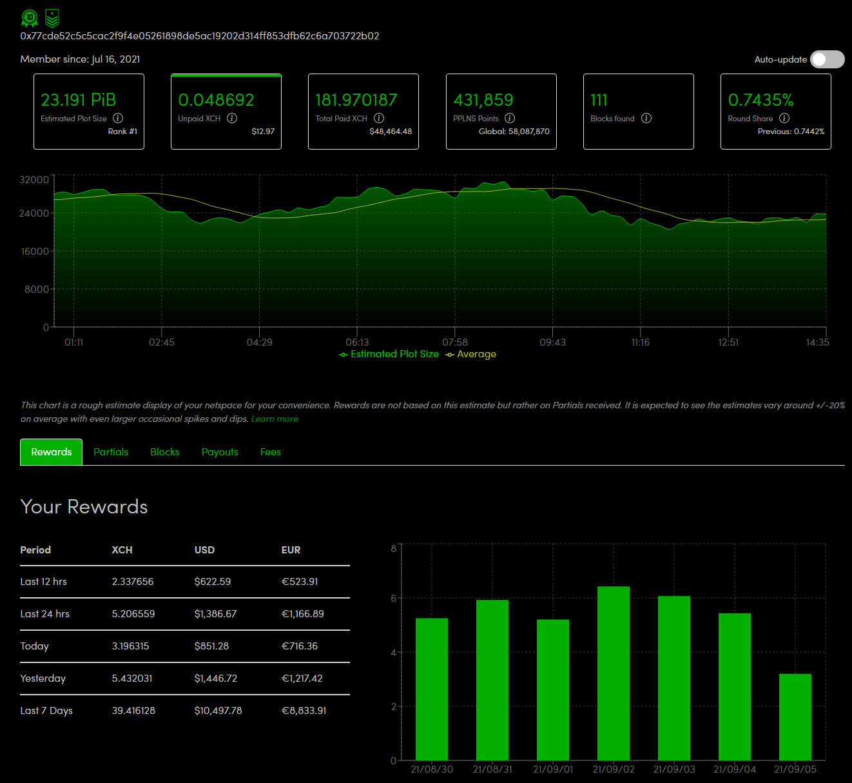Click the 5.206559 XCH cell
This screenshot has width=852, height=783.
133,614
